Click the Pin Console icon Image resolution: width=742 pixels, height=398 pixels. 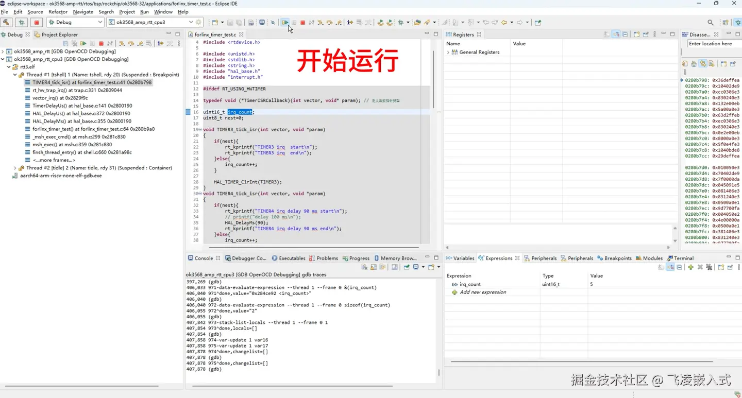click(x=407, y=267)
